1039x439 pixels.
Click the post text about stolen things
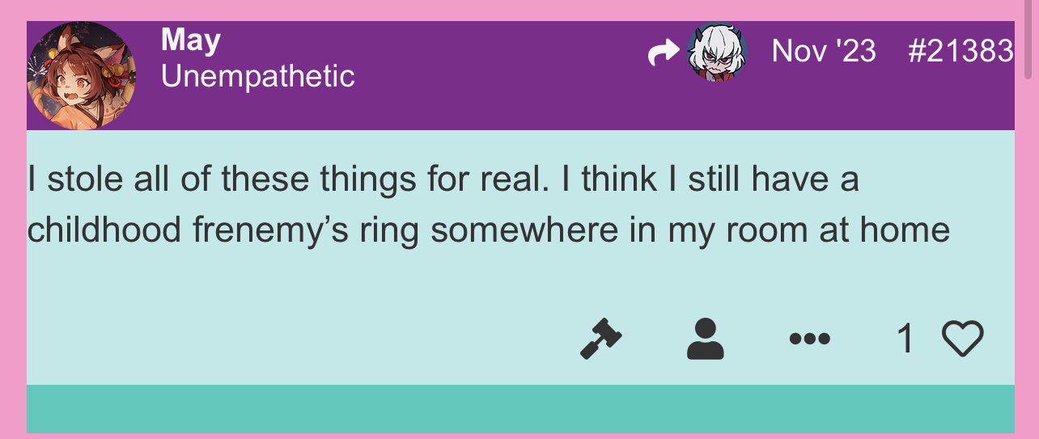488,205
